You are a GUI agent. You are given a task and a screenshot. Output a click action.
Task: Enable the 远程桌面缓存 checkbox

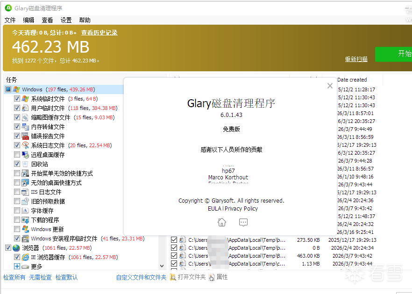tap(17, 155)
